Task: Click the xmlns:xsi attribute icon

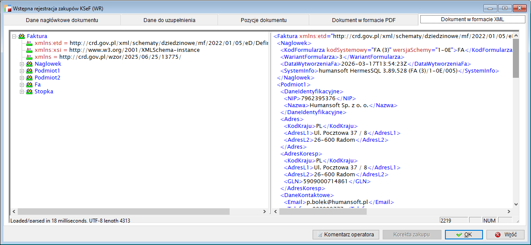Action: tap(29, 50)
